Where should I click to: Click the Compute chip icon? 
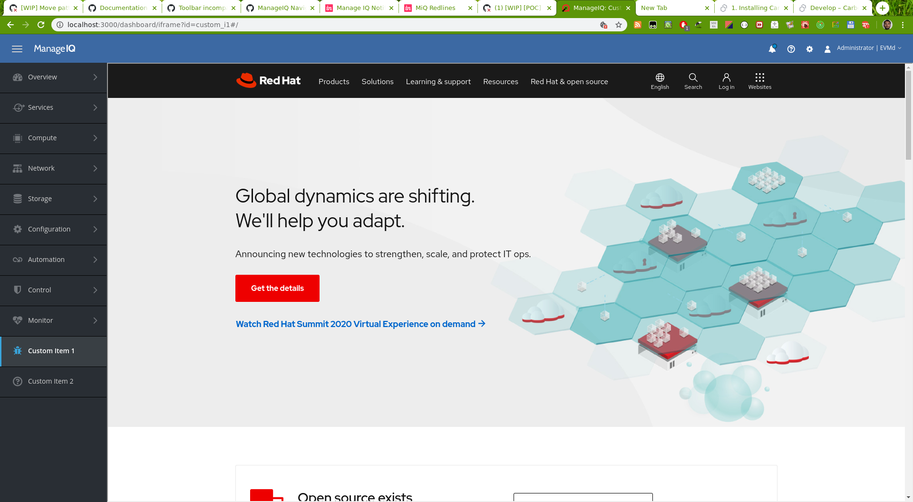(18, 138)
